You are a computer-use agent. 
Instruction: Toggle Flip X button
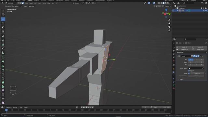tap(191, 65)
